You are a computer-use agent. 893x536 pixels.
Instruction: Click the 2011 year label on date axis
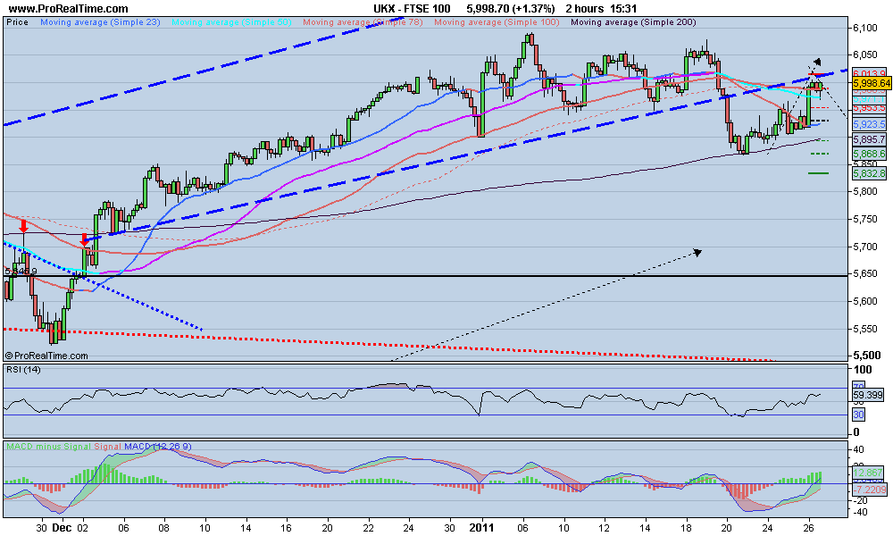point(482,527)
